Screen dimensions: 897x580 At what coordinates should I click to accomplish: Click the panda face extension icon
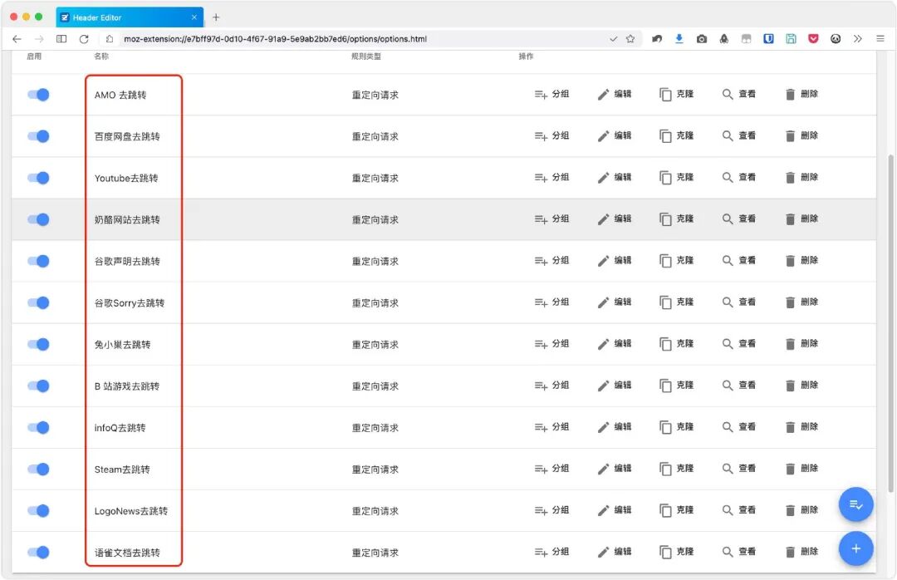pyautogui.click(x=836, y=39)
